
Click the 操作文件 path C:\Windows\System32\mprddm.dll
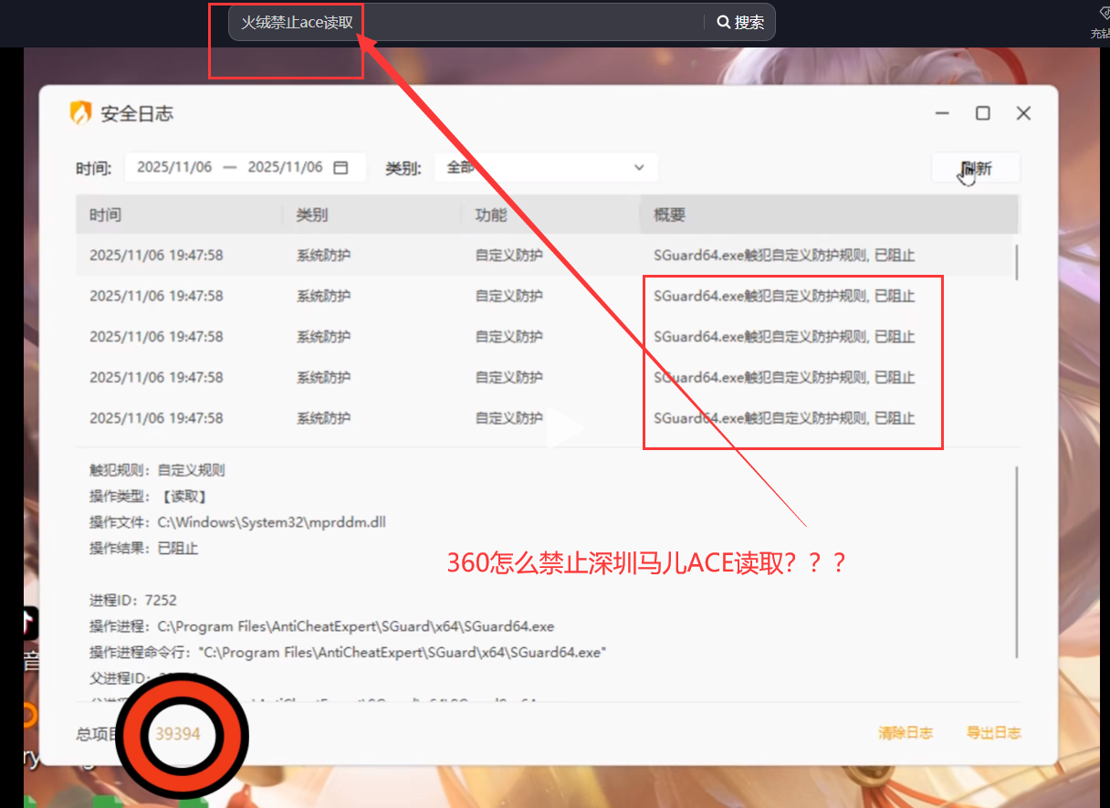[x=272, y=523]
